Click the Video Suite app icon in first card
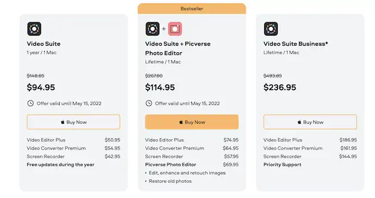The width and height of the screenshot is (375, 198). coord(34,29)
